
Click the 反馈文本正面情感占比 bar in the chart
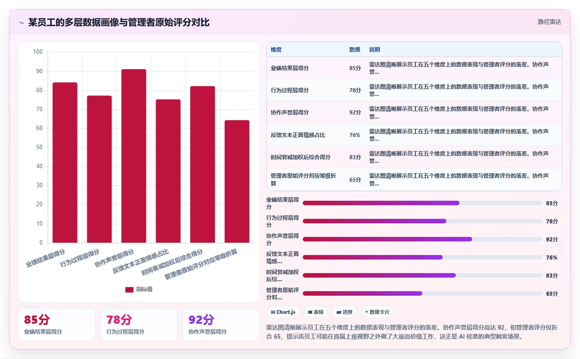pos(168,171)
